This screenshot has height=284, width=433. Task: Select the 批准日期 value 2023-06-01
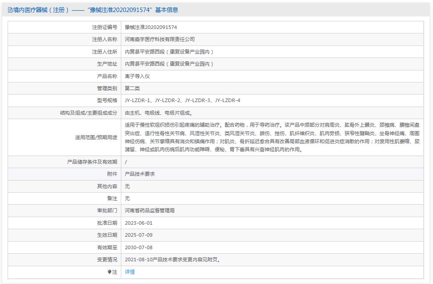pos(139,222)
